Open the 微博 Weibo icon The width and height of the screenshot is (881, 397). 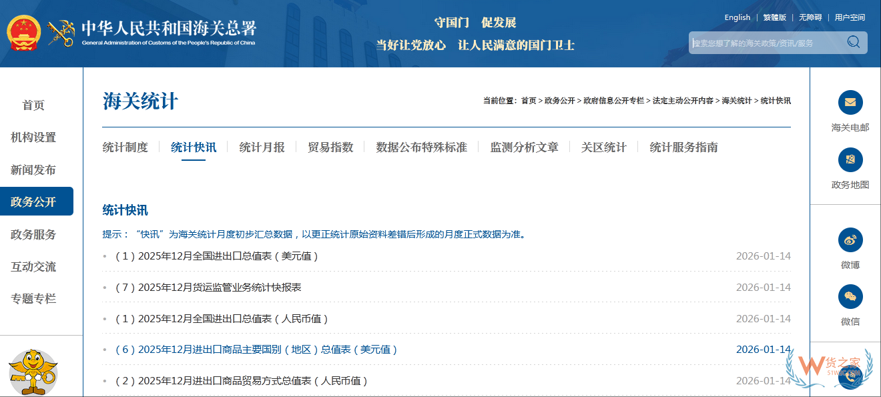click(x=850, y=240)
